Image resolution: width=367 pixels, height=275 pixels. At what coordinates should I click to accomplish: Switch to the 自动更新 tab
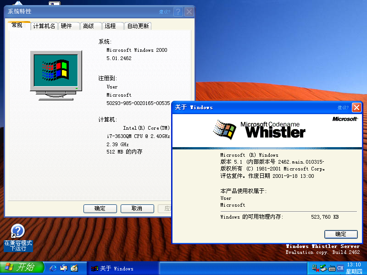click(x=138, y=26)
